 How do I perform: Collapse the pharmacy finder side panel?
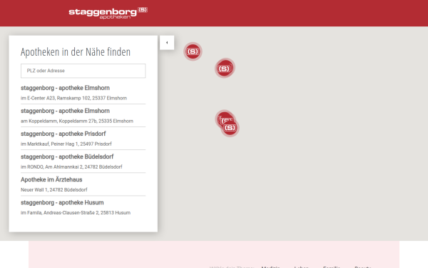[x=167, y=43]
